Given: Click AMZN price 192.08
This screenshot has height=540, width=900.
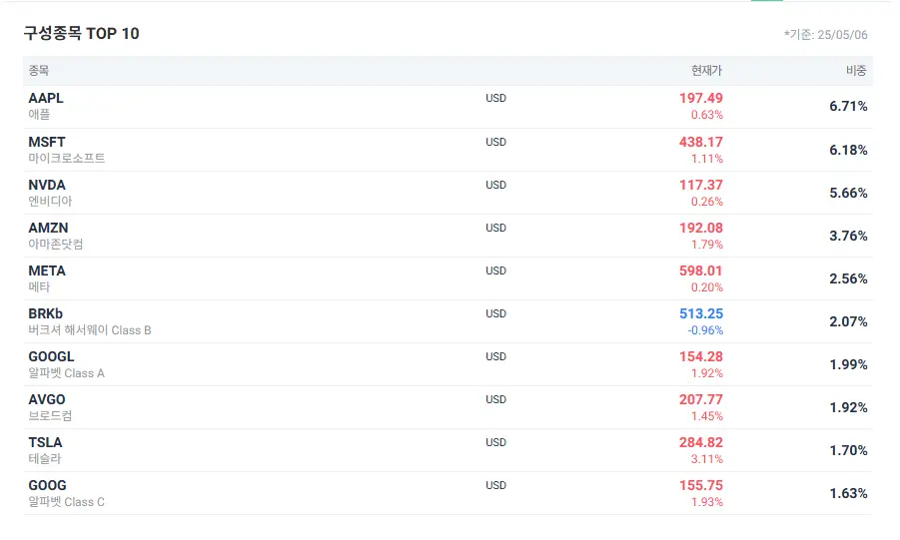Looking at the screenshot, I should (701, 228).
